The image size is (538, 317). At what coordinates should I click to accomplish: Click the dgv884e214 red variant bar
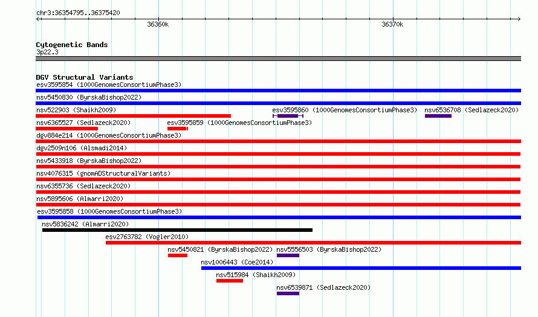[x=278, y=141]
